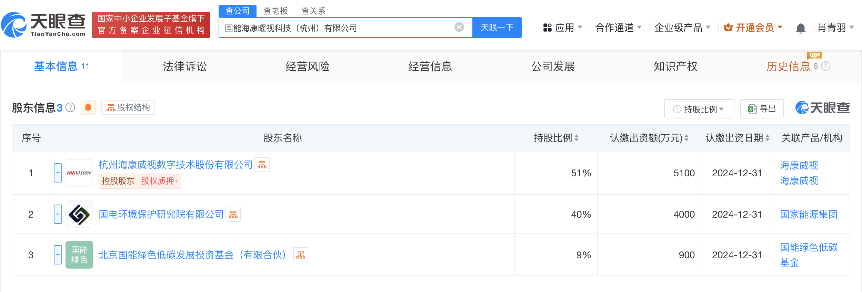This screenshot has width=862, height=292.
Task: Open the 应用 dropdown menu
Action: pyautogui.click(x=563, y=28)
